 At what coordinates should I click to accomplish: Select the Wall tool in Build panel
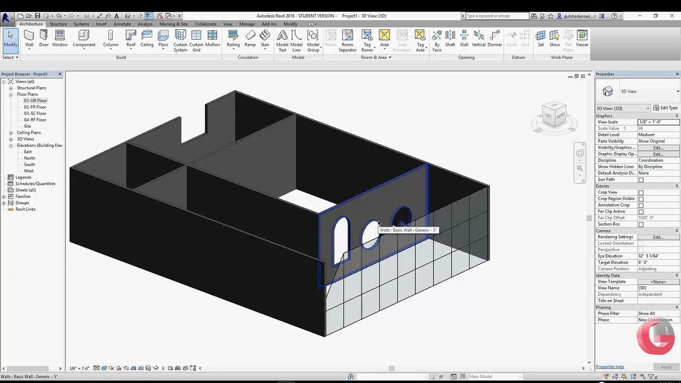[x=29, y=38]
